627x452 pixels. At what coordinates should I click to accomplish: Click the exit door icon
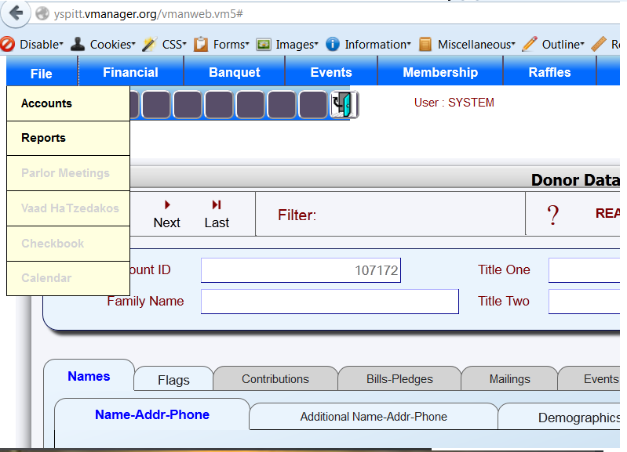pyautogui.click(x=344, y=104)
